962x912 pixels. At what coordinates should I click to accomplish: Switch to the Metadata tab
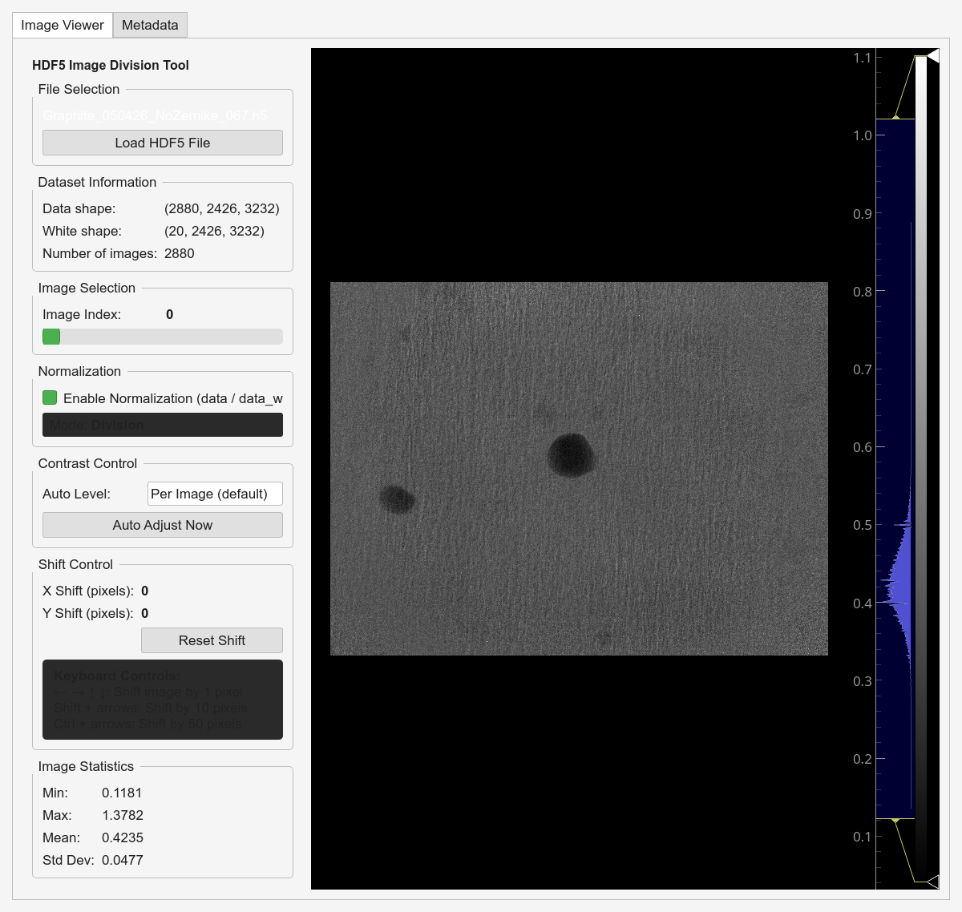(x=150, y=25)
